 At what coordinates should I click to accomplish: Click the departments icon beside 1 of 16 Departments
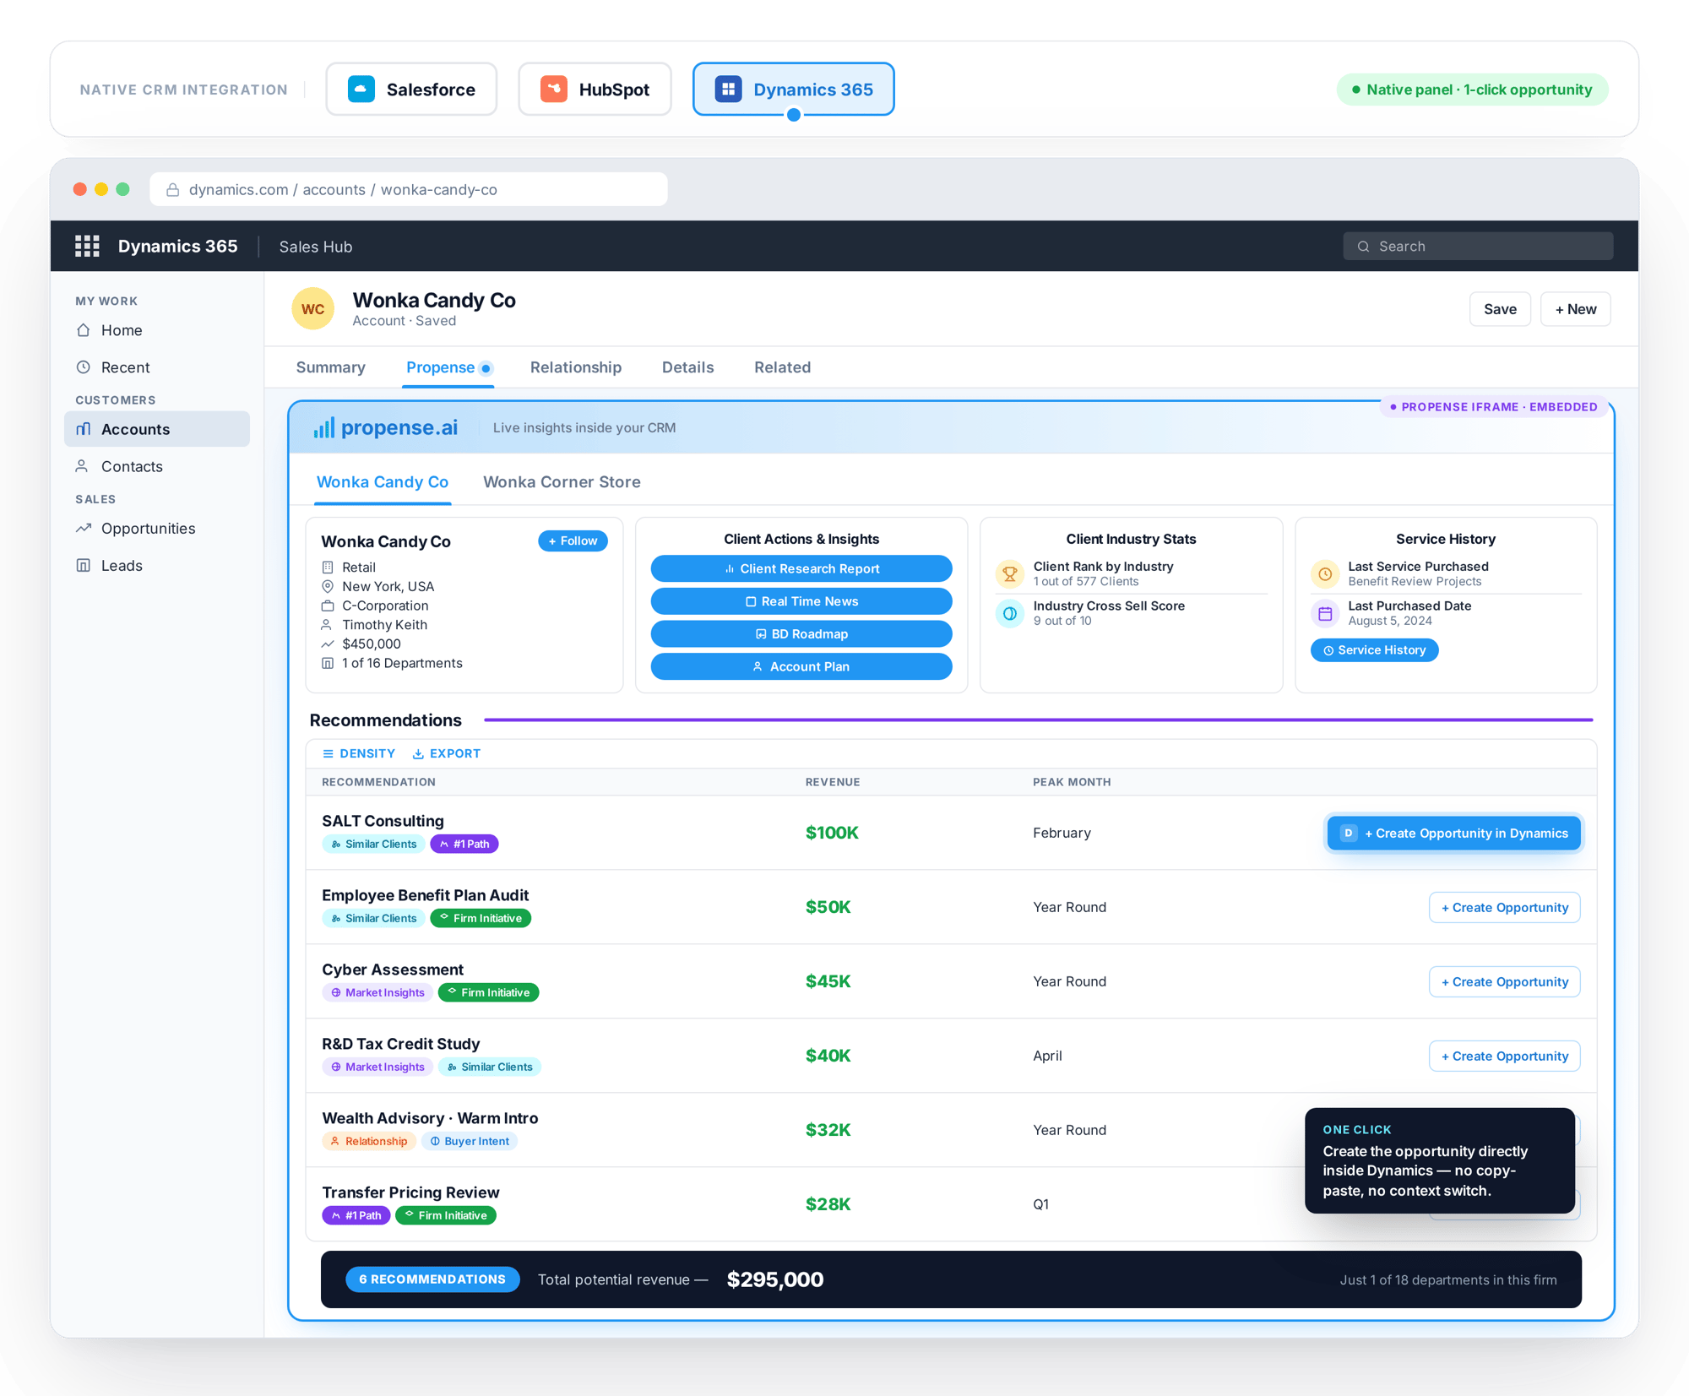pos(328,663)
